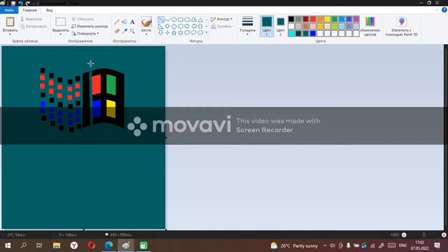Select the Diamond shape
The image size is (448, 252).
pos(167,27)
